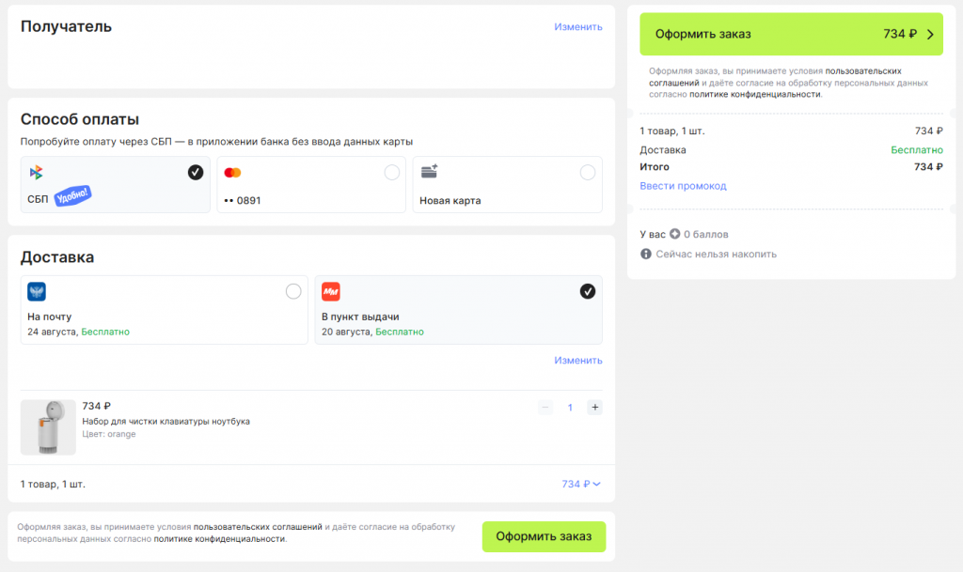The image size is (963, 572).
Task: Click the info icon near 'Сейчас нельзя накопить'
Action: click(x=645, y=254)
